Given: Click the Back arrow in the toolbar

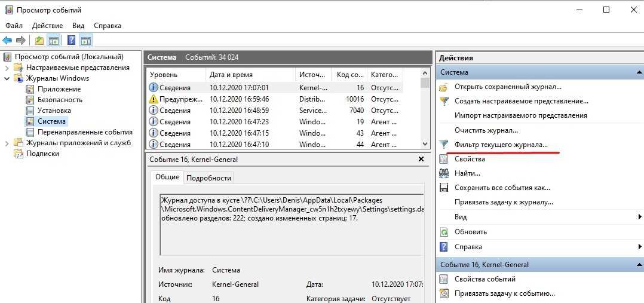Looking at the screenshot, I should pos(7,41).
